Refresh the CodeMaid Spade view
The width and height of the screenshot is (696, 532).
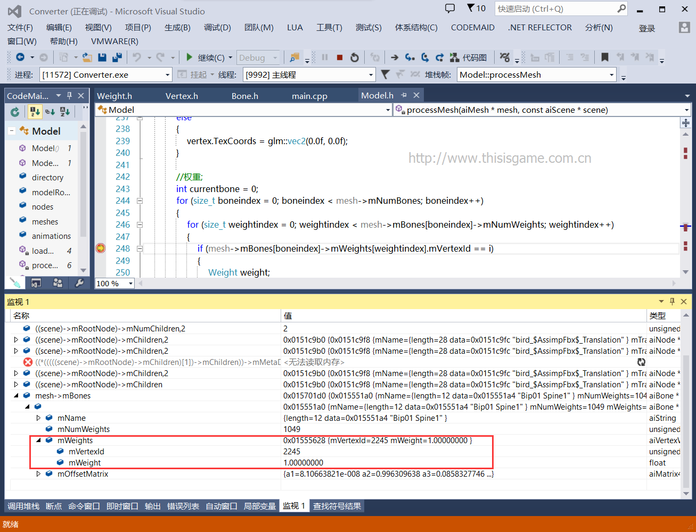click(15, 112)
